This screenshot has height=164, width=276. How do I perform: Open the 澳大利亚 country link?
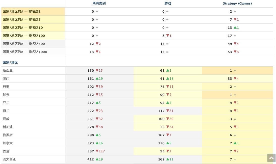pyautogui.click(x=9, y=159)
